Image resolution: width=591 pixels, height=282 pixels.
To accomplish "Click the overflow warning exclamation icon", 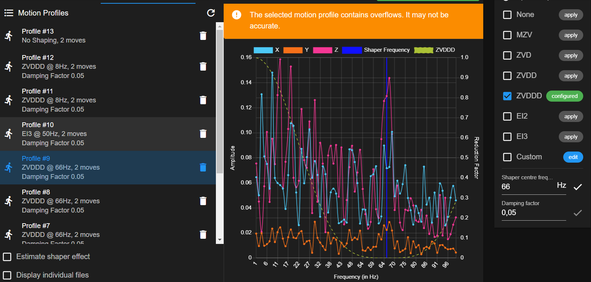I will tap(237, 15).
